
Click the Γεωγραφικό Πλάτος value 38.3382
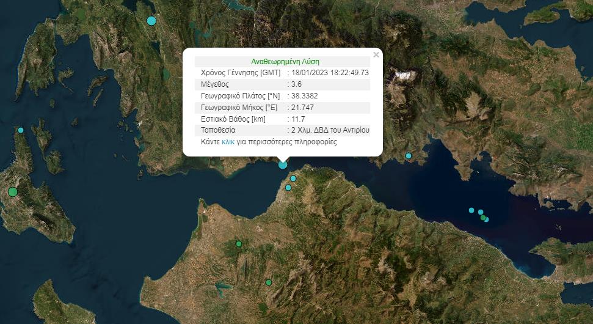304,96
